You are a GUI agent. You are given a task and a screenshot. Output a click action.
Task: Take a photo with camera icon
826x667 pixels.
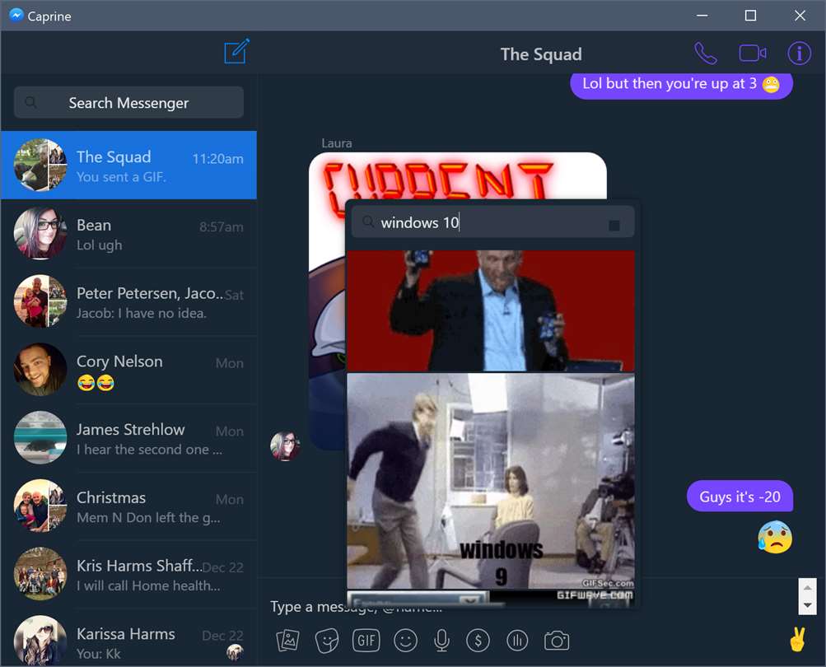point(556,641)
